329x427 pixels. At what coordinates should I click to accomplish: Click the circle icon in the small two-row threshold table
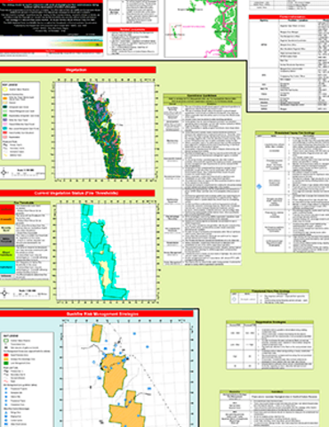[x=234, y=300]
